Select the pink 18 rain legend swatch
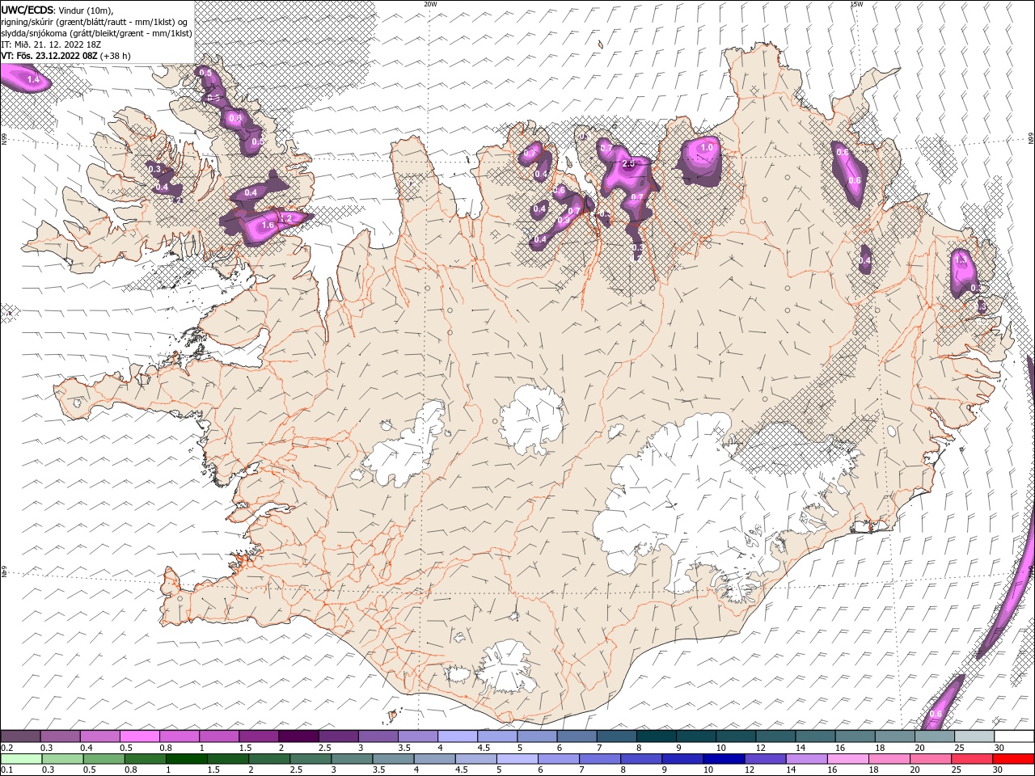The width and height of the screenshot is (1035, 776). click(x=889, y=758)
